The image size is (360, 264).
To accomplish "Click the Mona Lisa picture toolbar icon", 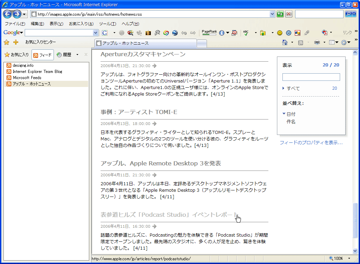I will [x=148, y=33].
